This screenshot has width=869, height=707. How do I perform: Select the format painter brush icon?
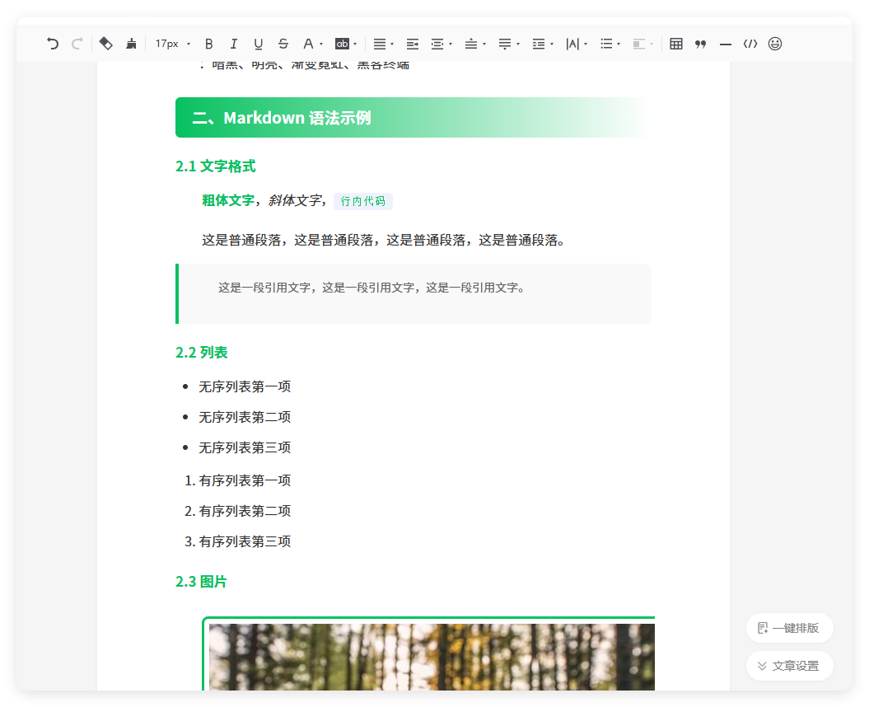131,44
